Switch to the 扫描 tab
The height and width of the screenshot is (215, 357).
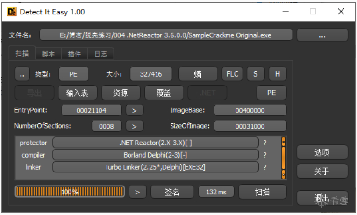(22, 54)
